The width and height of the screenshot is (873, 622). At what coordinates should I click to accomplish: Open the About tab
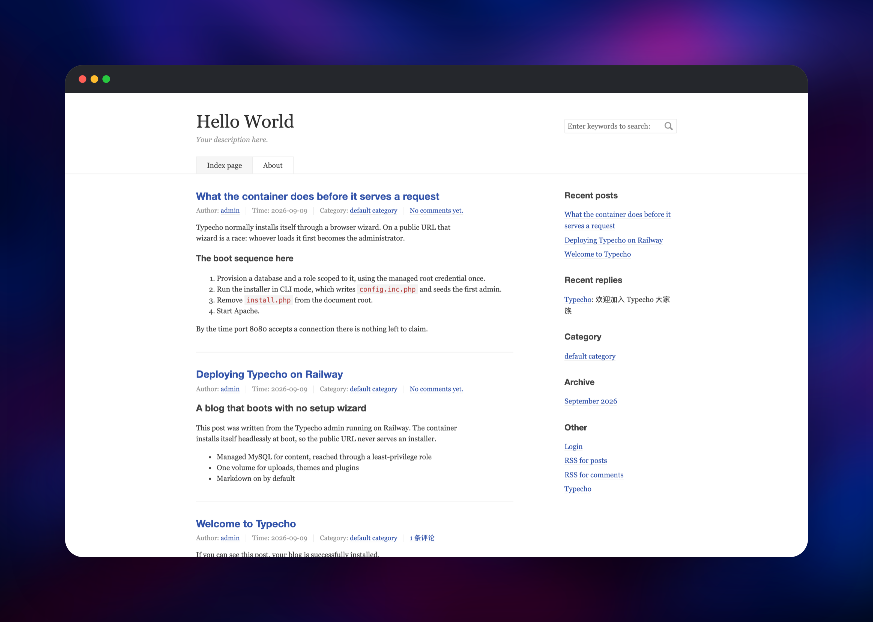coord(272,166)
